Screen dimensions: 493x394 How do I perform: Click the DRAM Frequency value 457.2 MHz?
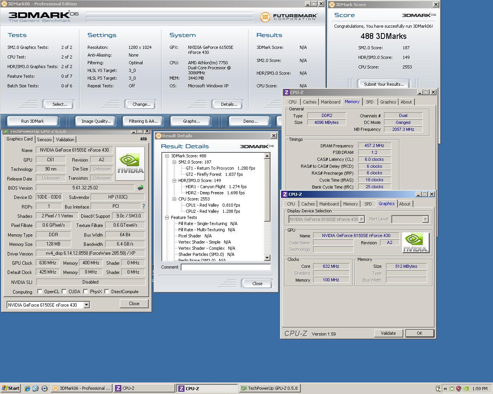pos(374,146)
